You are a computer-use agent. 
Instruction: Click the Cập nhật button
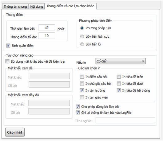click(x=15, y=132)
